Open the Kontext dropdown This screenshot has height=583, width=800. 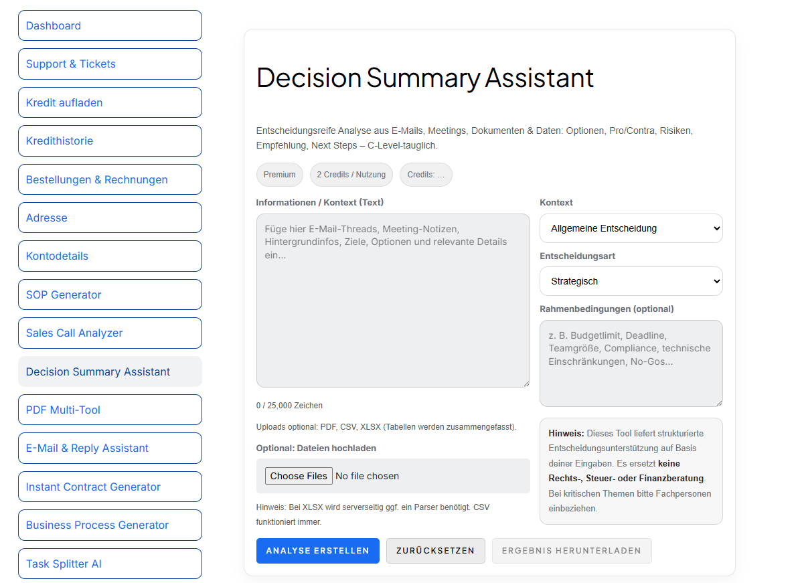[x=631, y=228]
